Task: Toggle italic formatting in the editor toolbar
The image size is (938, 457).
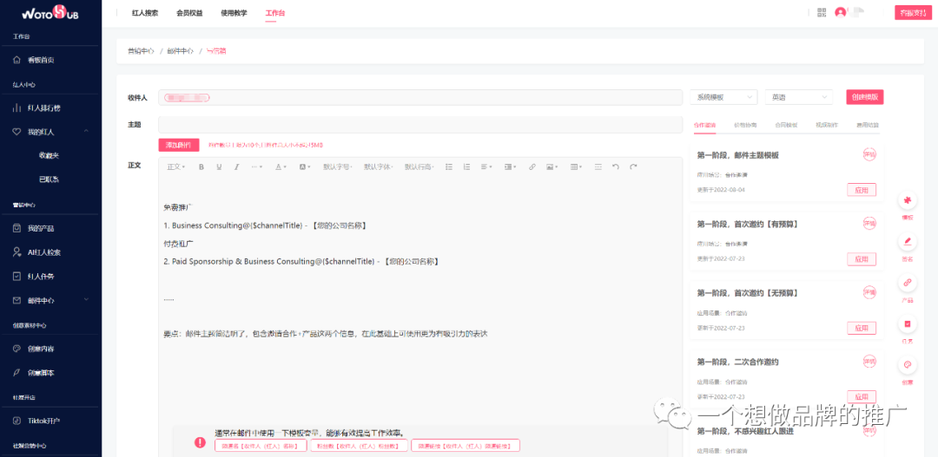Action: (237, 167)
